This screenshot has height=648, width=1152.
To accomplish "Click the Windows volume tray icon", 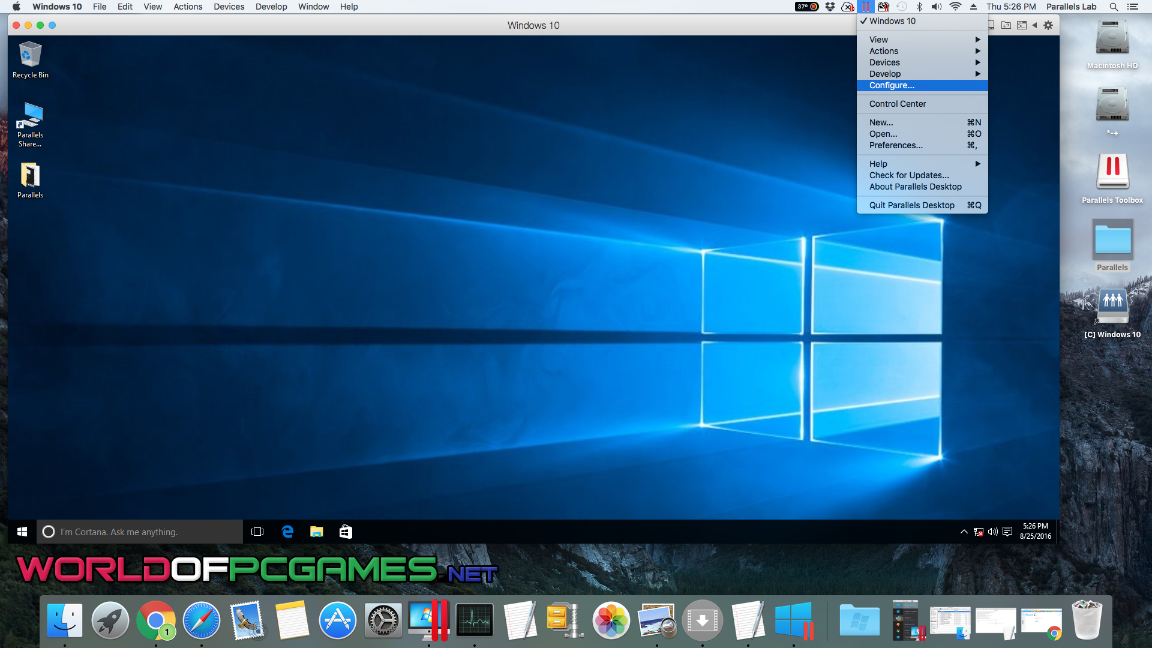I will click(x=992, y=532).
